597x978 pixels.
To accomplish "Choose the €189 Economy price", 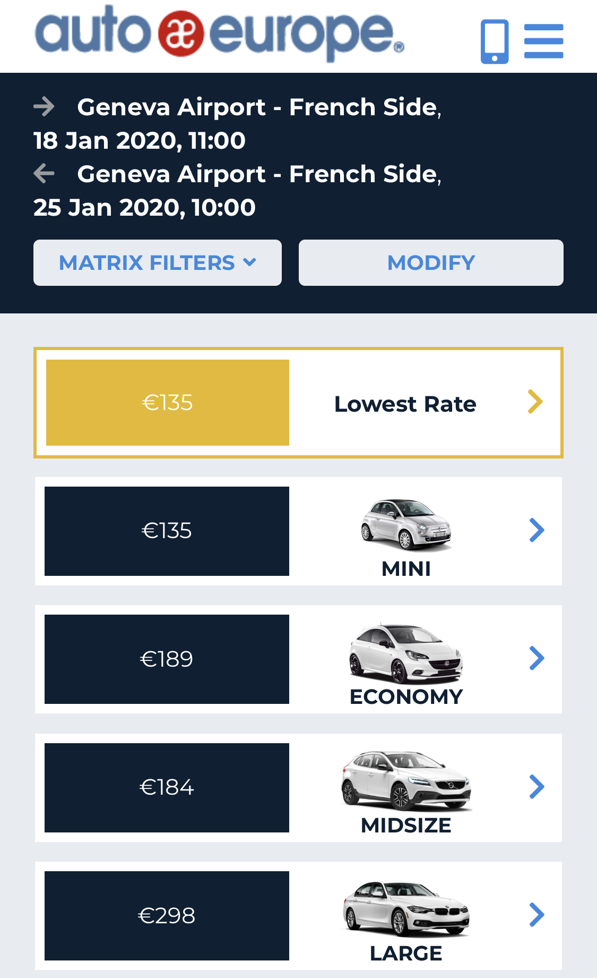I will coord(167,659).
